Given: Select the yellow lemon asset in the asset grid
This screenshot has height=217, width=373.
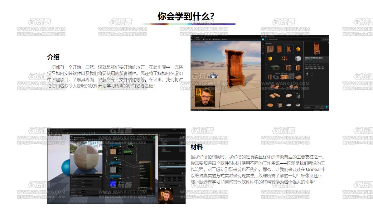Looking at the screenshot, I should (x=270, y=59).
